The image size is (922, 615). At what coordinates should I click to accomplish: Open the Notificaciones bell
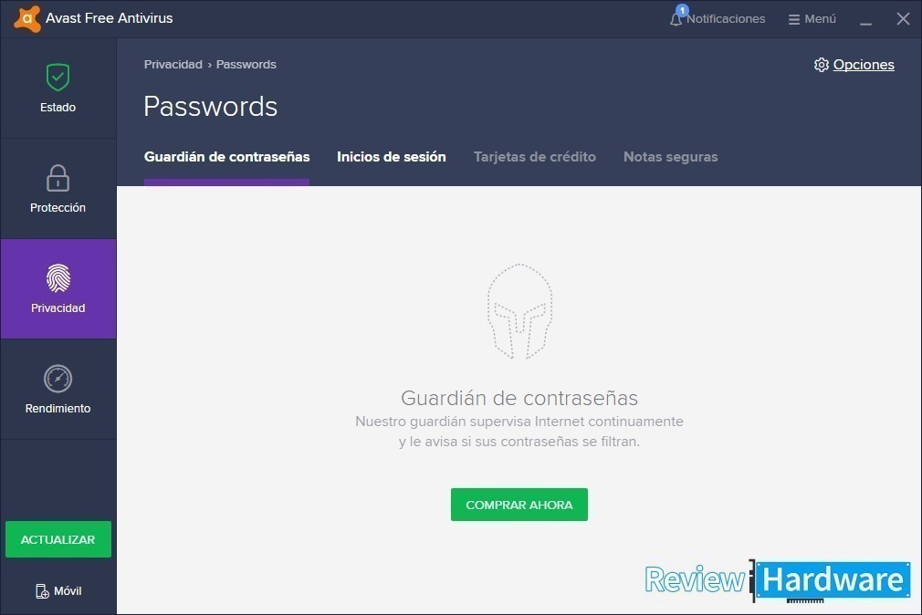pos(718,18)
